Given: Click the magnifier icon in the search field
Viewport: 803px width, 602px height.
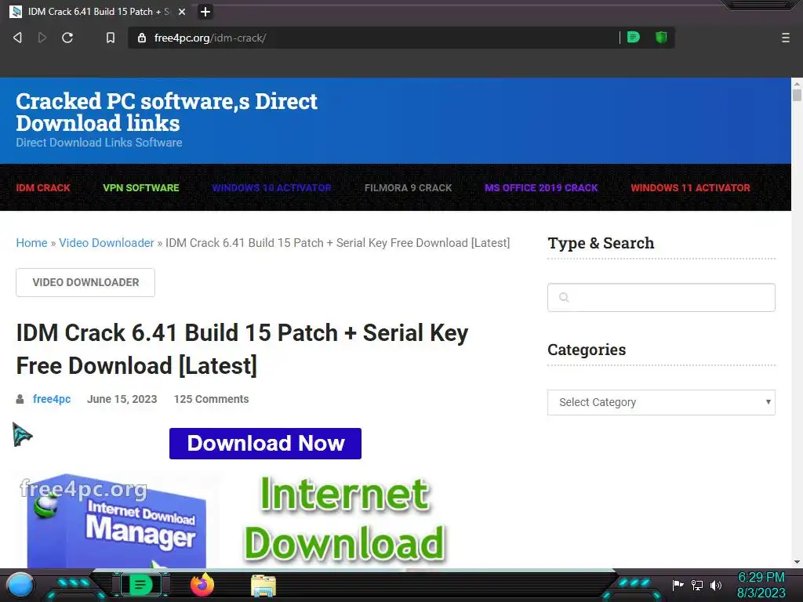Looking at the screenshot, I should click(x=564, y=297).
